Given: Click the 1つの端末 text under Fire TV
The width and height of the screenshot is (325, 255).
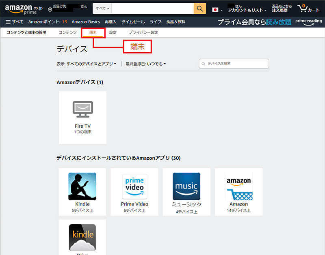Looking at the screenshot, I should (x=83, y=132).
